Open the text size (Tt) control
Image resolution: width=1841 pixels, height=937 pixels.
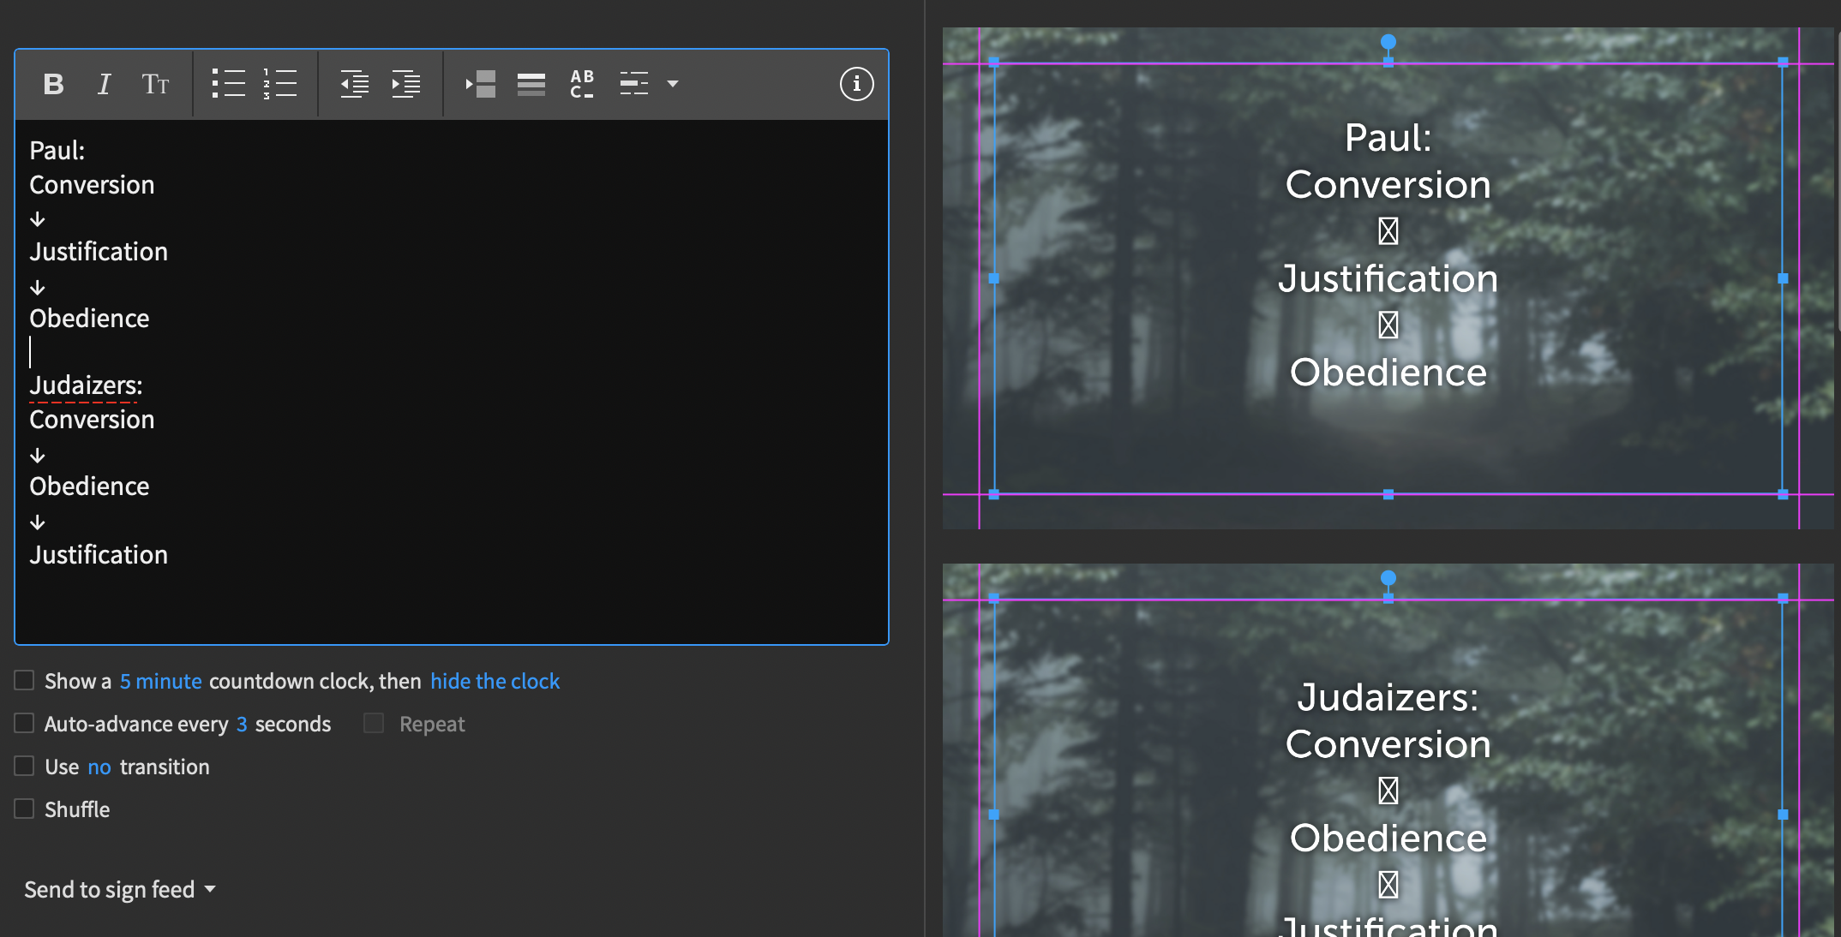(156, 83)
